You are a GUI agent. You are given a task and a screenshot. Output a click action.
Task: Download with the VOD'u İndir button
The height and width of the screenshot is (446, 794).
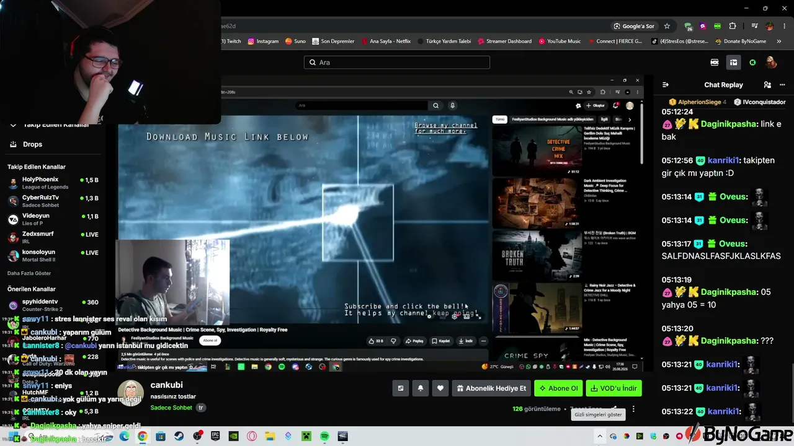613,388
